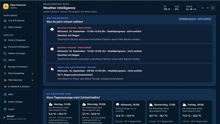Click the Was du jetzt wissen solltest heading
The image size is (220, 124).
(64, 22)
